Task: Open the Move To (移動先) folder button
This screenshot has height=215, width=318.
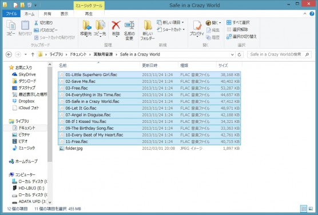Action: (x=86, y=28)
